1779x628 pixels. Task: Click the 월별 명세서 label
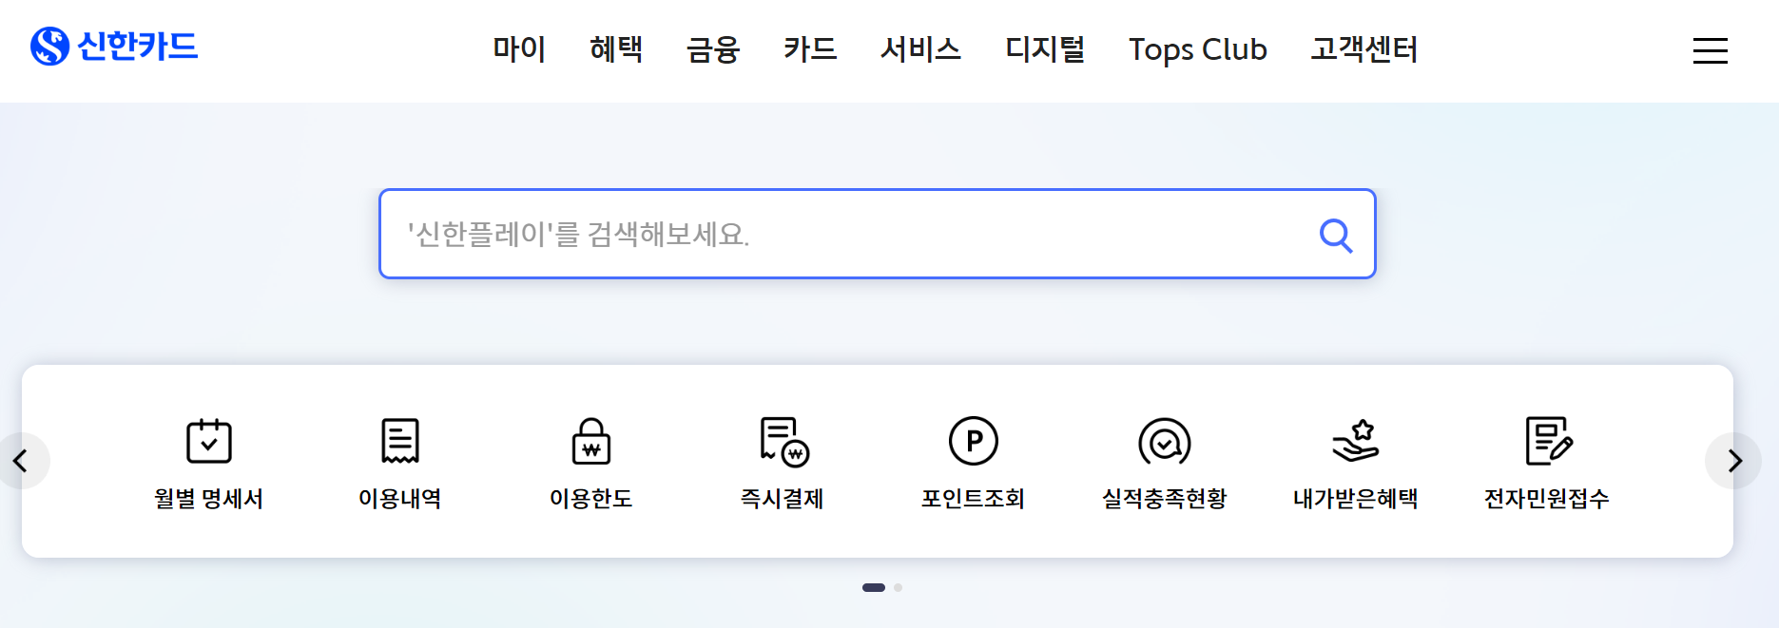[x=209, y=499]
